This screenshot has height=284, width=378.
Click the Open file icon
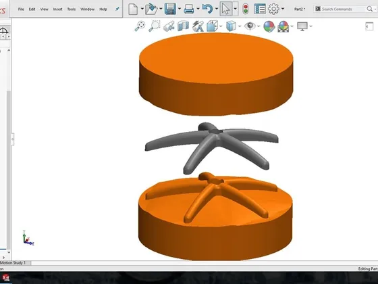pos(151,9)
